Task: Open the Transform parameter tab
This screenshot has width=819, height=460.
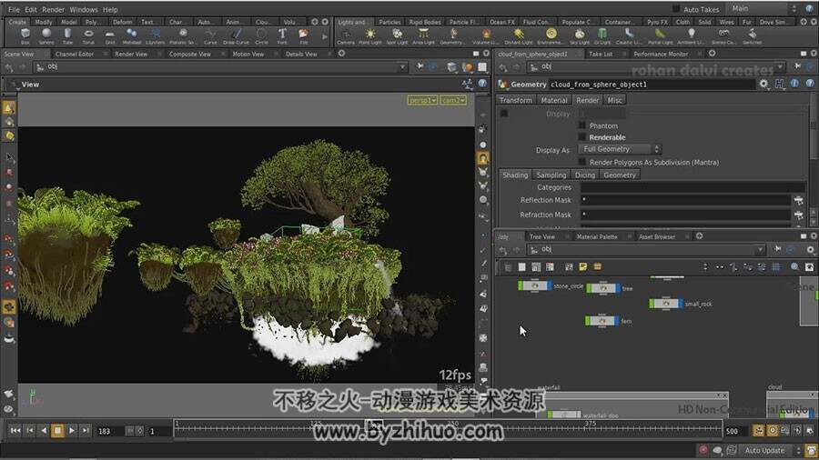Action: [x=516, y=100]
